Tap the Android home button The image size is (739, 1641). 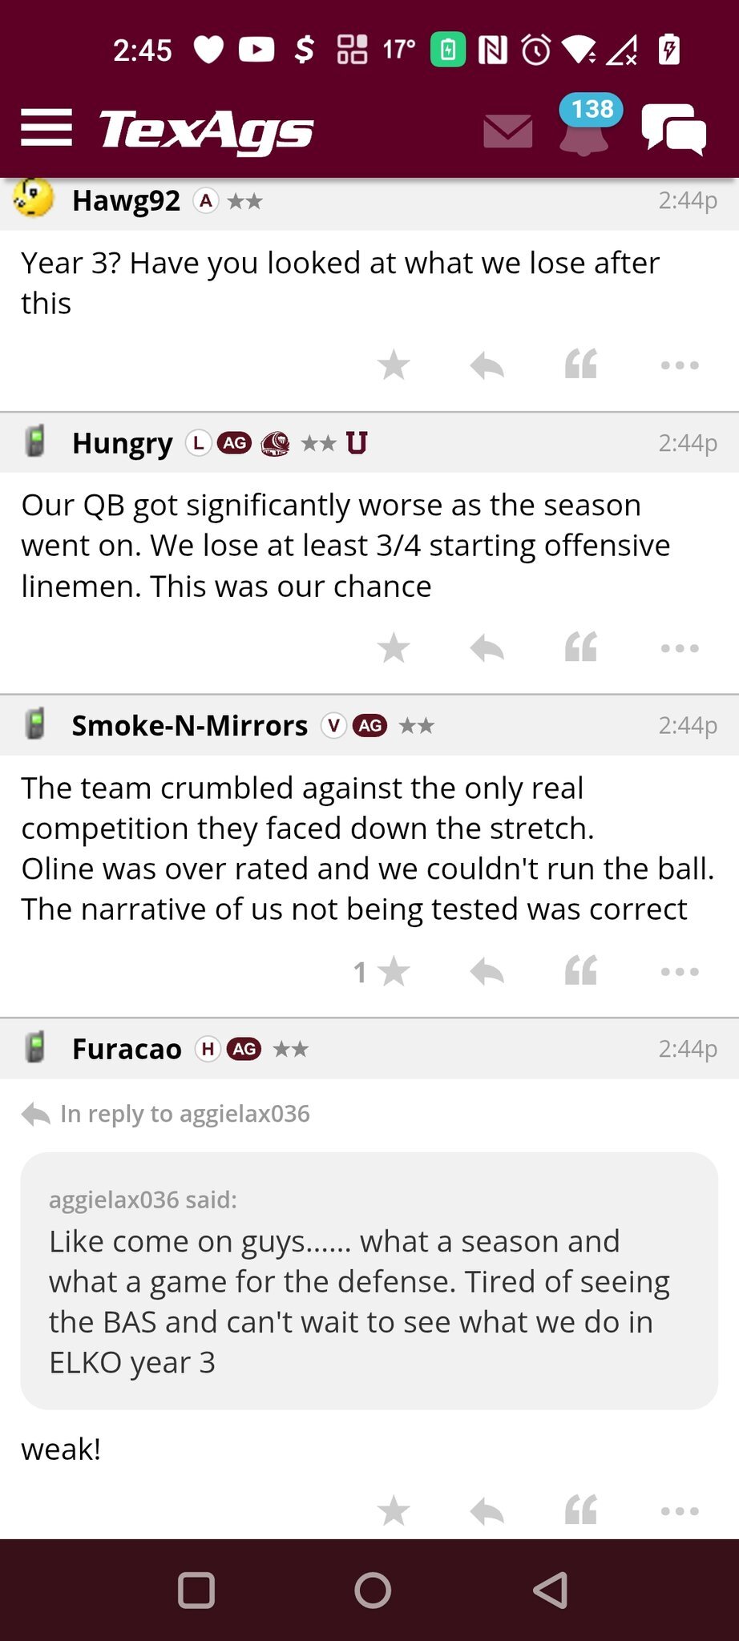click(373, 1591)
